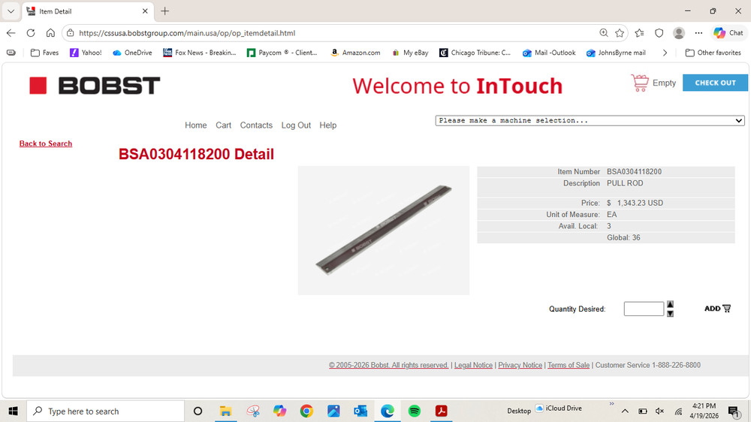Expand the machine selection dropdown

point(590,120)
